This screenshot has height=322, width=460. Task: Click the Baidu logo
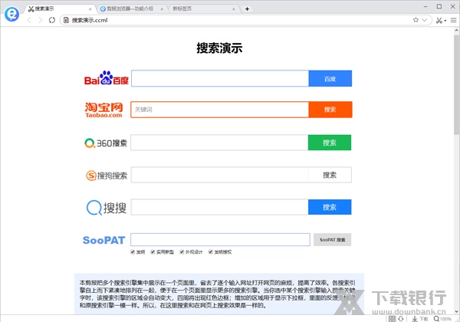[107, 78]
